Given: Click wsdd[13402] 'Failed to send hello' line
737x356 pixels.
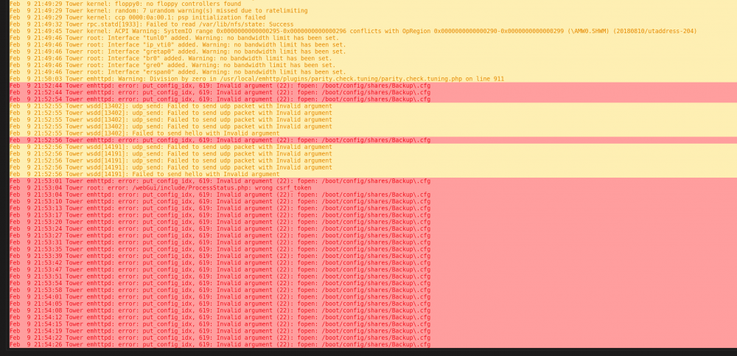Looking at the screenshot, I should coord(144,133).
